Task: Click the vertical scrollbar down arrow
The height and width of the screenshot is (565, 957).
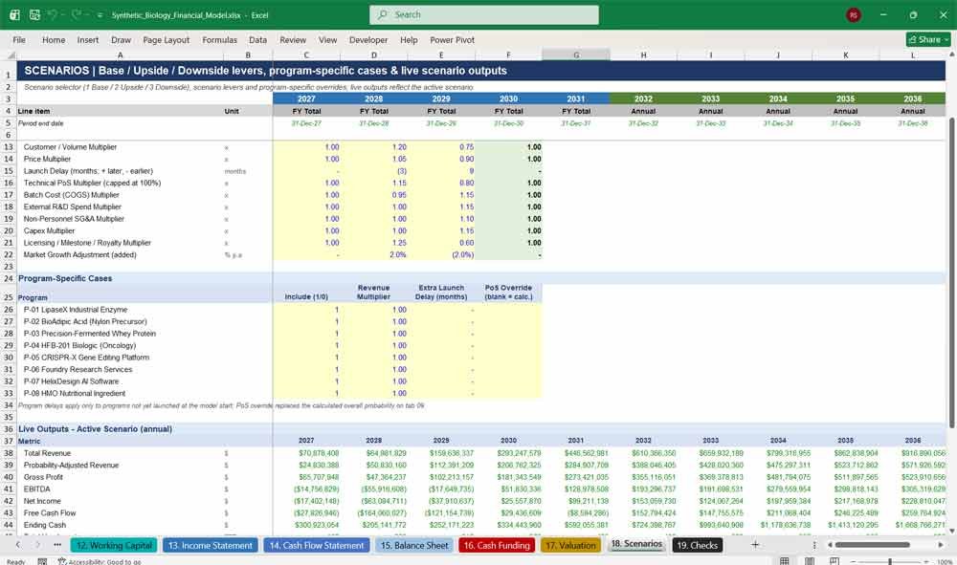Action: (x=951, y=531)
